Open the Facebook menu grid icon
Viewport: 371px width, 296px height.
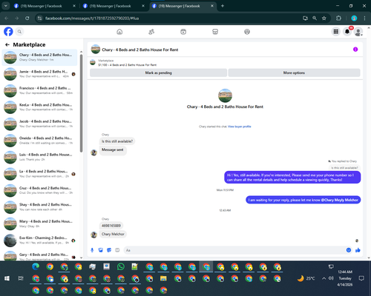(336, 32)
